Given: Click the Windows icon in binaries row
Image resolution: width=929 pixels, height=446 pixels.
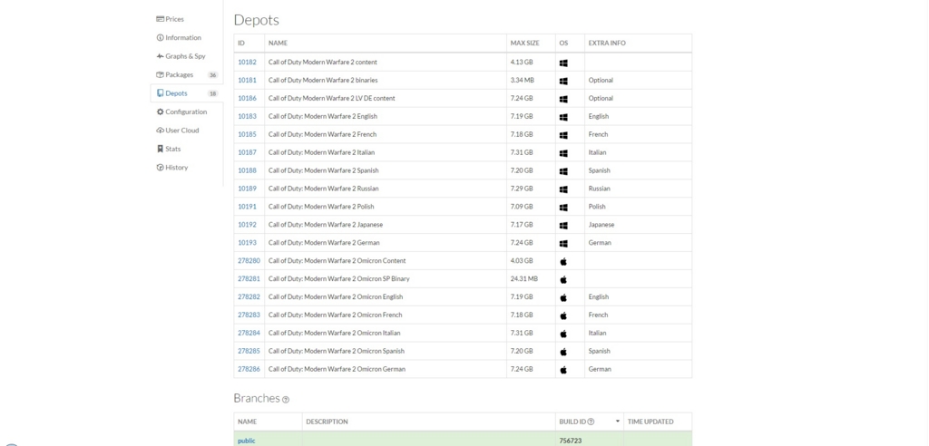Looking at the screenshot, I should tap(563, 81).
